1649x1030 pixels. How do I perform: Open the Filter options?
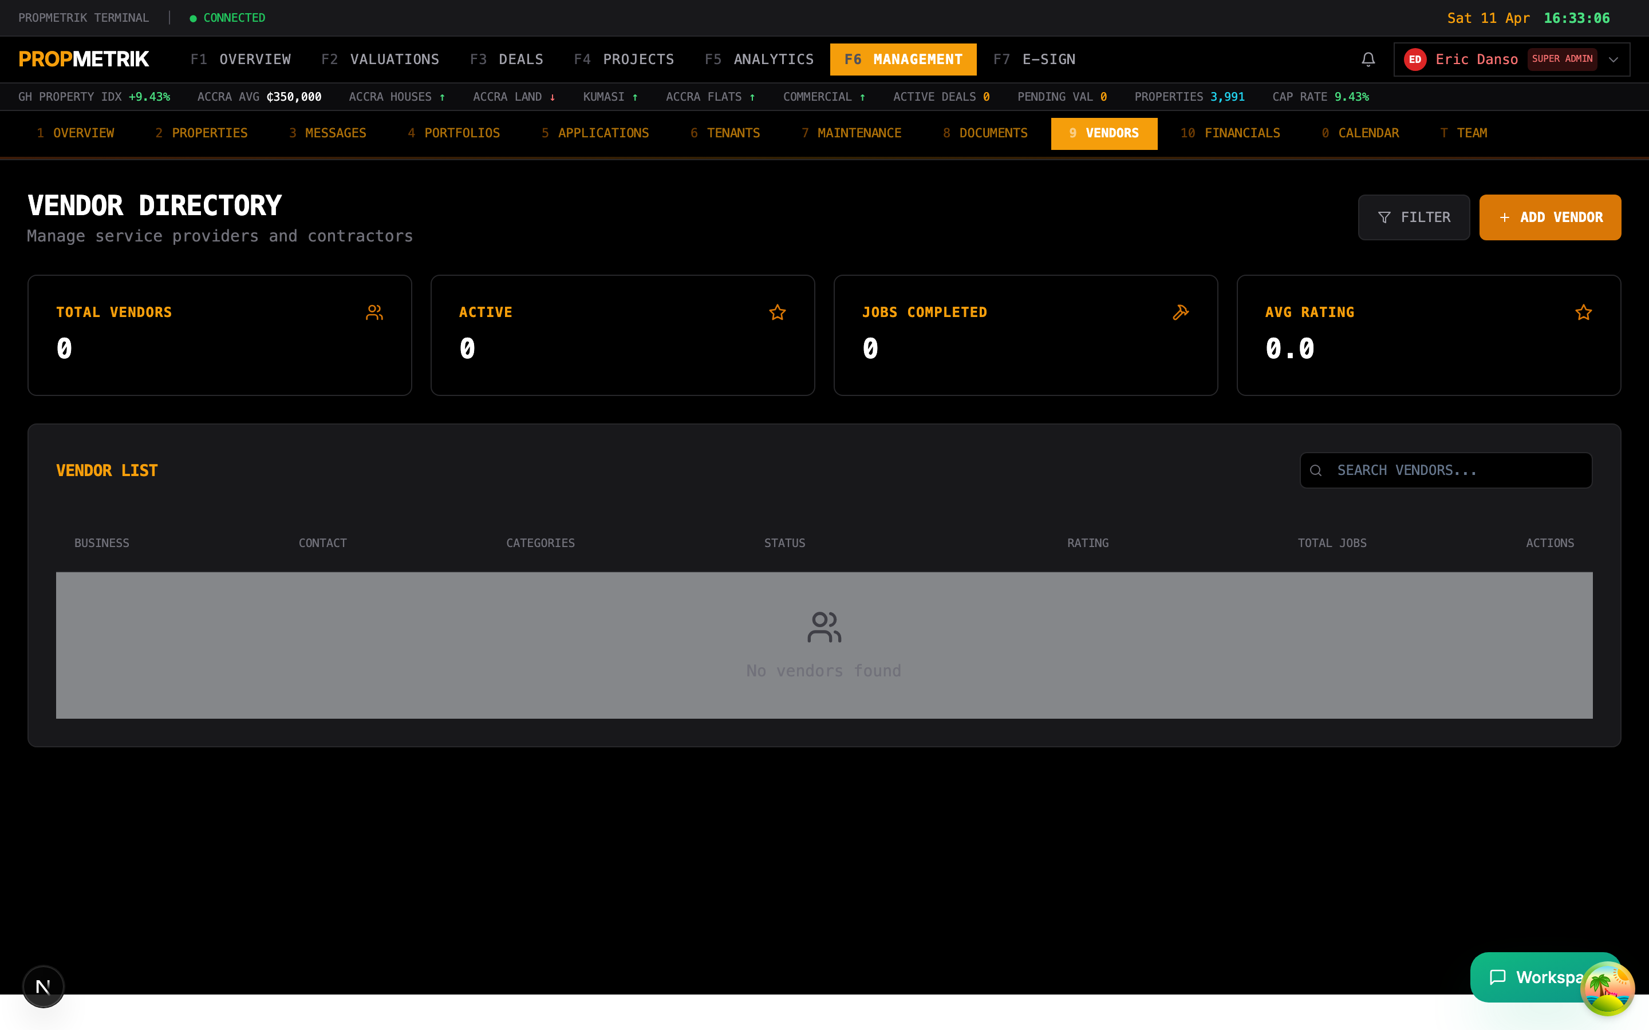(x=1414, y=217)
